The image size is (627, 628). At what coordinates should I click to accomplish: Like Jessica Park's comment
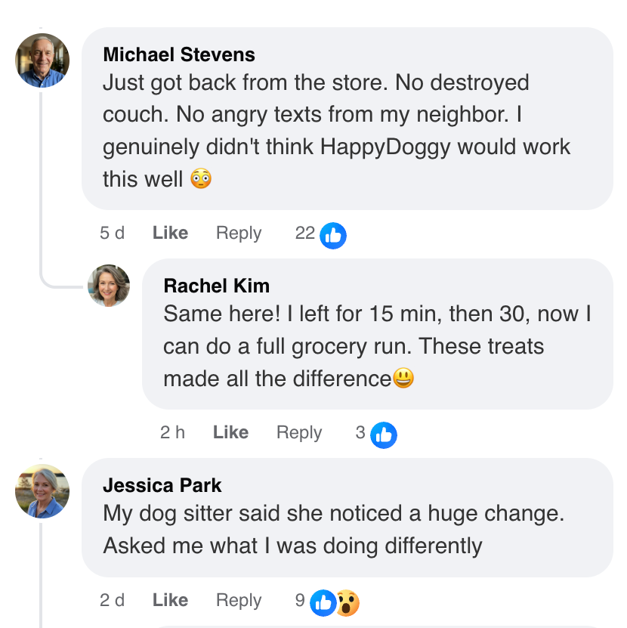[170, 601]
